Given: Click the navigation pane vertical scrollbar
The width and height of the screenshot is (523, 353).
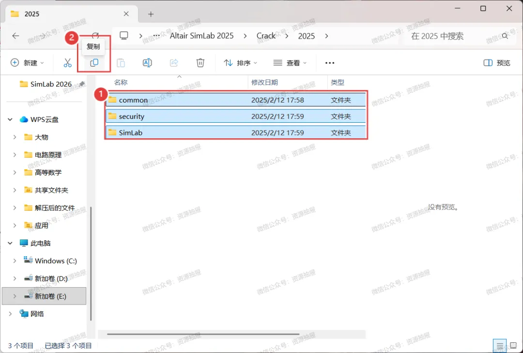Looking at the screenshot, I should coord(91,263).
